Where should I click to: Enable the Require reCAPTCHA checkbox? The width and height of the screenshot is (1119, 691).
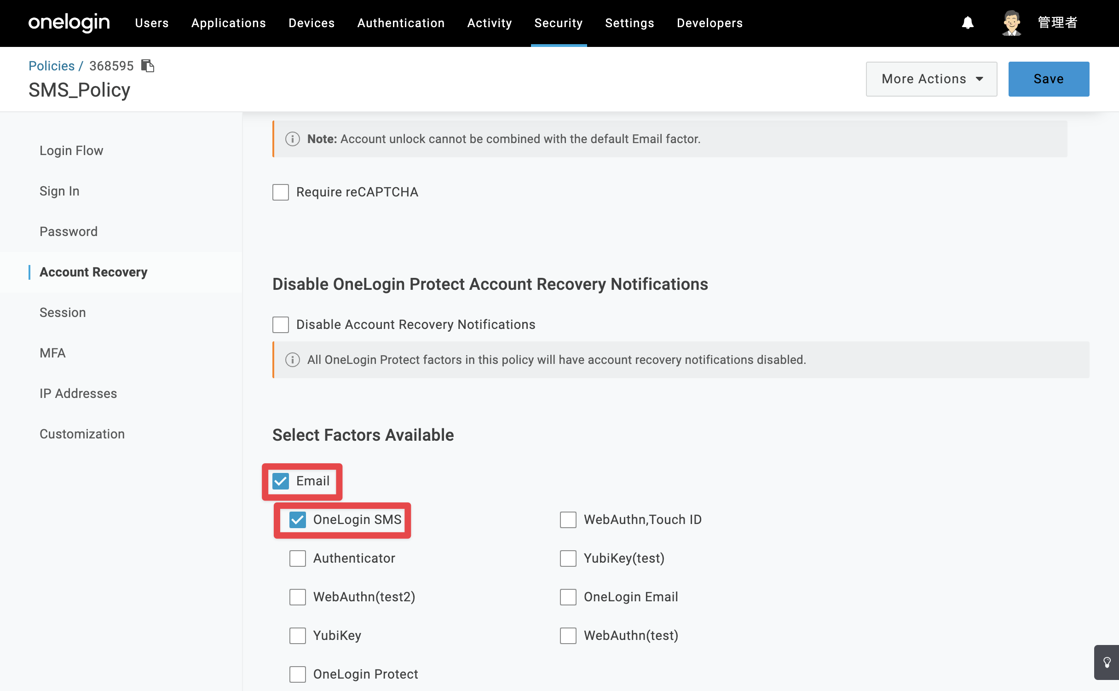(281, 192)
